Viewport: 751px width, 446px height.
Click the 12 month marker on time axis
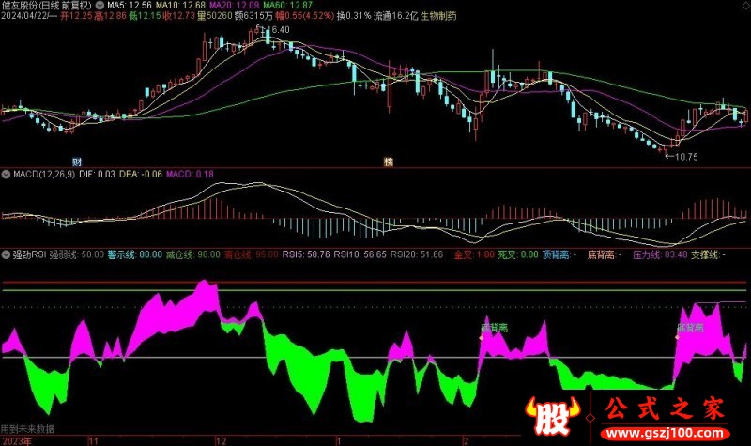(221, 439)
